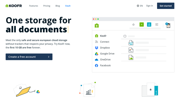The image size is (180, 101).
Task: Tick the select-all checkbox in file list
Action: coord(125,36)
